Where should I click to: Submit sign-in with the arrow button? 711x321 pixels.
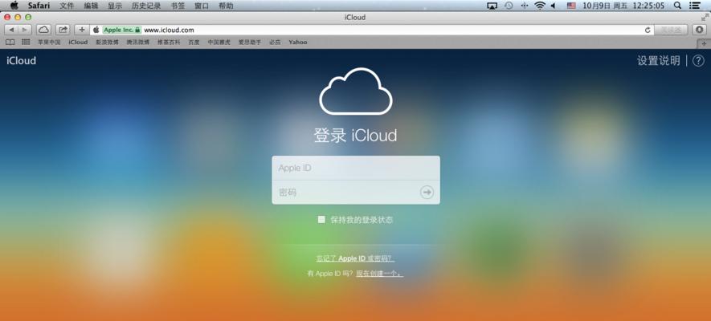point(427,193)
